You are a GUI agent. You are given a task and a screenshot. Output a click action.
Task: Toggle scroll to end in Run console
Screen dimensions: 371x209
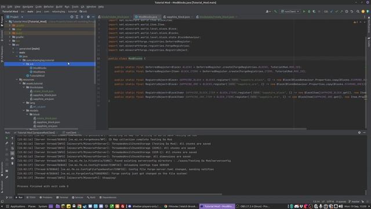coord(12,153)
